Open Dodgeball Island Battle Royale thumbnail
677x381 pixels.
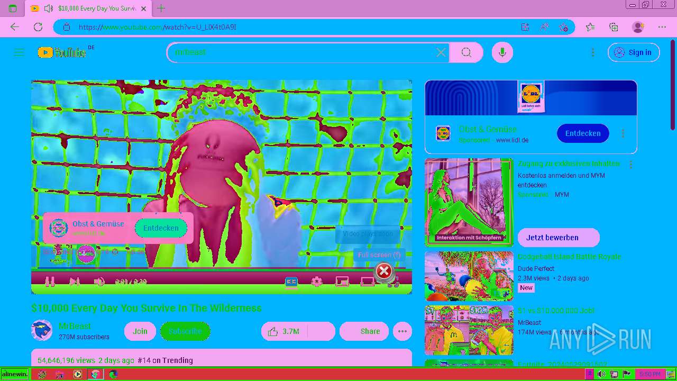(x=469, y=276)
